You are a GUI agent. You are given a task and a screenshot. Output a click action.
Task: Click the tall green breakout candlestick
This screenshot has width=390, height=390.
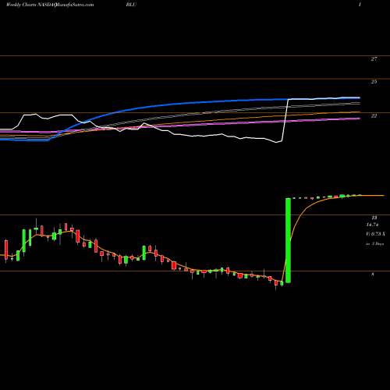[288, 240]
